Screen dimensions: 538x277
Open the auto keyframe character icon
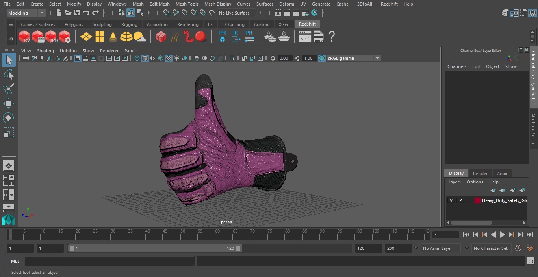530,248
